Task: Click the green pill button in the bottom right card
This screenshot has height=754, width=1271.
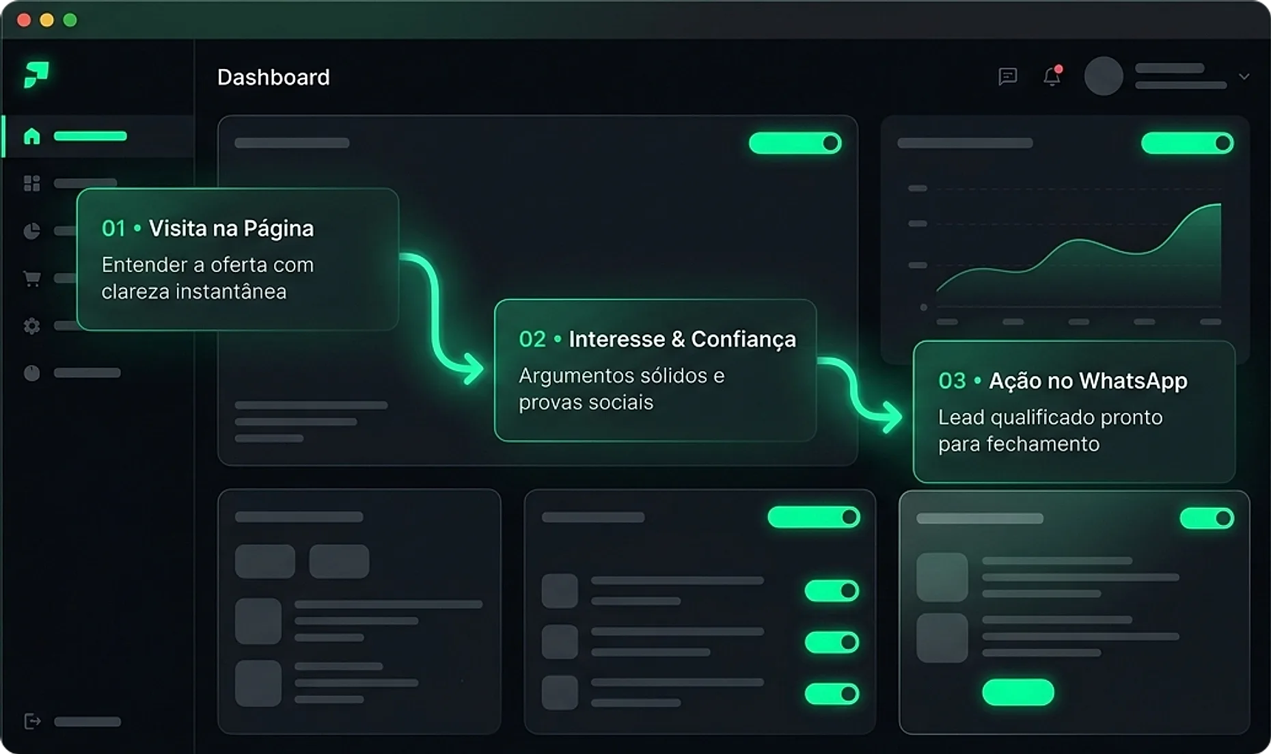Action: tap(1018, 692)
